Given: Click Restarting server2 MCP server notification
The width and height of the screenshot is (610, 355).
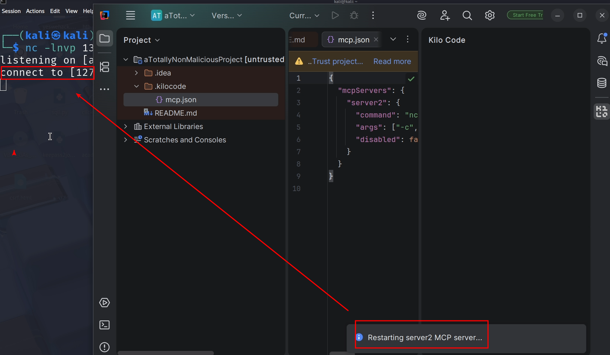Looking at the screenshot, I should click(466, 338).
